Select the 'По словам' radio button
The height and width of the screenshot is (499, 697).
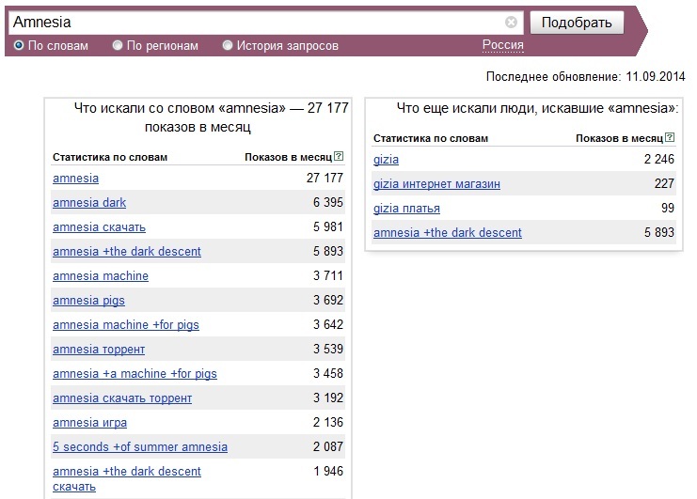pos(18,45)
